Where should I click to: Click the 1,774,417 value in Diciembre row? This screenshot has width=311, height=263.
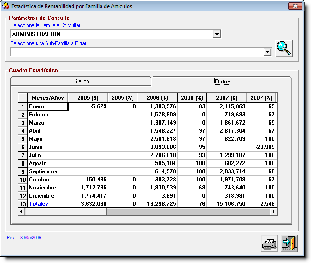(x=88, y=196)
